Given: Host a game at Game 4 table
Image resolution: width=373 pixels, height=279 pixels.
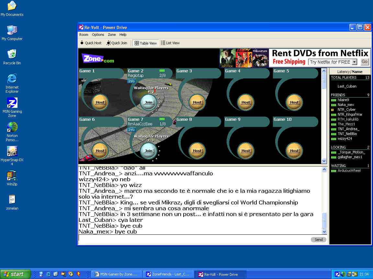Looking at the screenshot, I should [246, 102].
